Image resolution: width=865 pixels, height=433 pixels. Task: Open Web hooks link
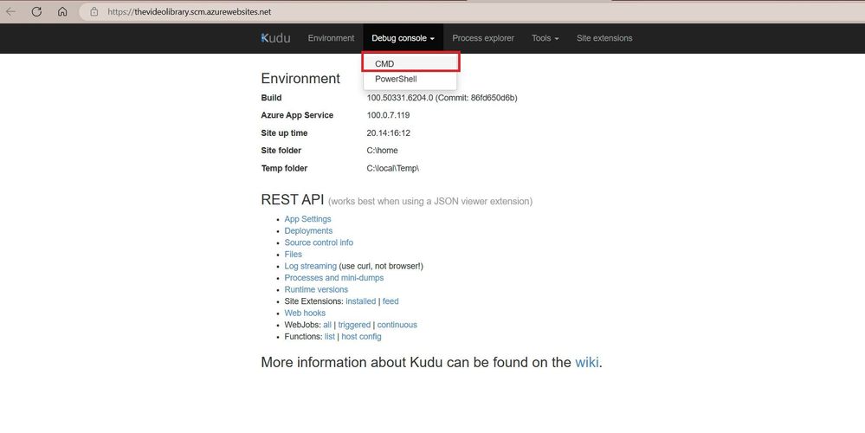(305, 313)
